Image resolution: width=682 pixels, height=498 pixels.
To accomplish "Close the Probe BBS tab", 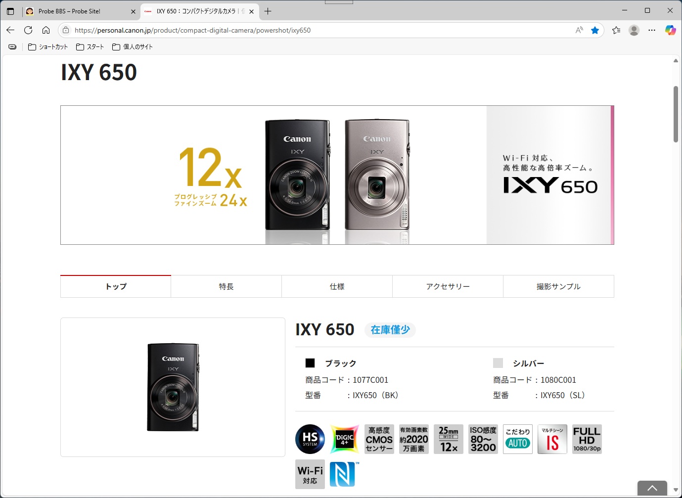I will click(x=133, y=11).
